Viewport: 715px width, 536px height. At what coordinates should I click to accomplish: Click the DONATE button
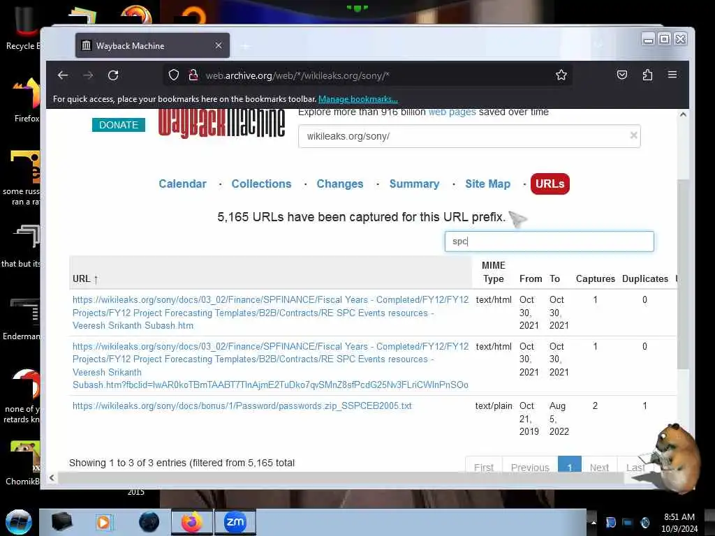point(119,125)
